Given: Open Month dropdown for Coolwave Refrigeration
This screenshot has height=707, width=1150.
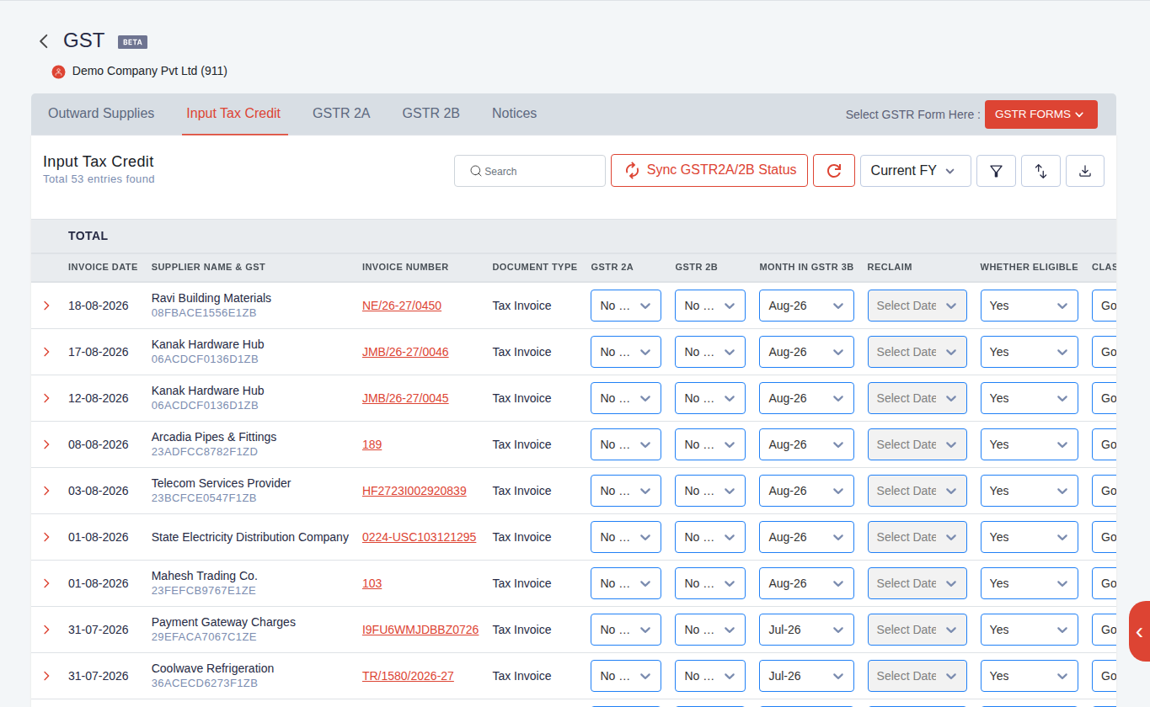Looking at the screenshot, I should point(806,676).
